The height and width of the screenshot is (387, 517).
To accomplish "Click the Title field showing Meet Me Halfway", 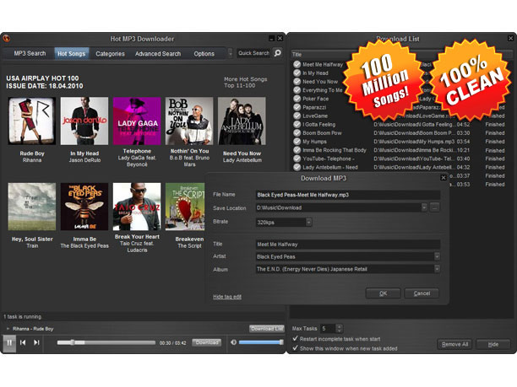I will tap(348, 245).
